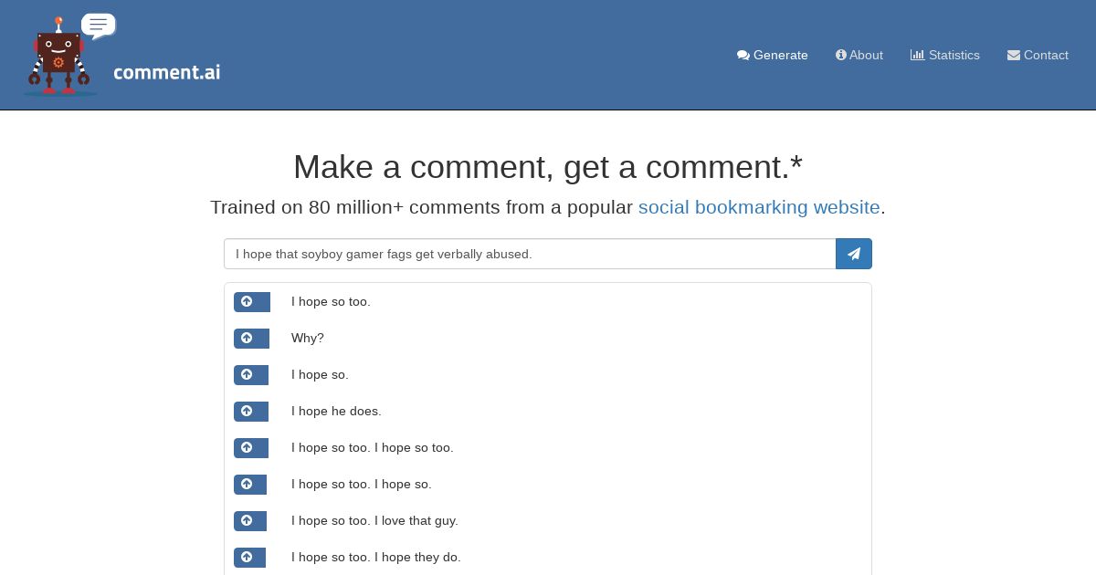Upvote the "Why?" comment
The width and height of the screenshot is (1096, 575).
[x=251, y=339]
